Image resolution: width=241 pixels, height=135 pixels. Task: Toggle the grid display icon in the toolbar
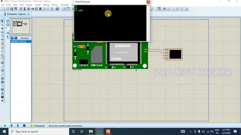pyautogui.click(x=68, y=9)
